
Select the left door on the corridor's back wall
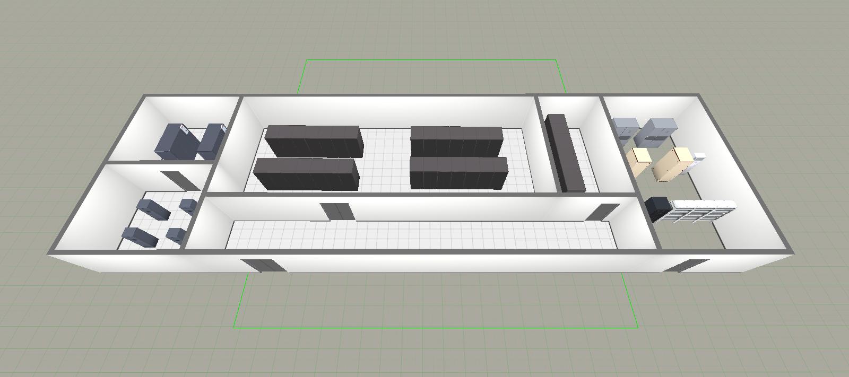pyautogui.click(x=337, y=211)
